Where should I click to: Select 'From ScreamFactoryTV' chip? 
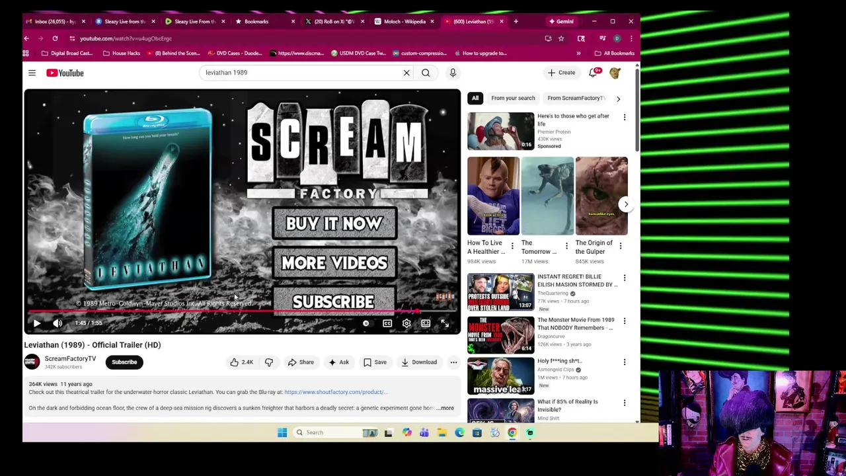click(576, 99)
